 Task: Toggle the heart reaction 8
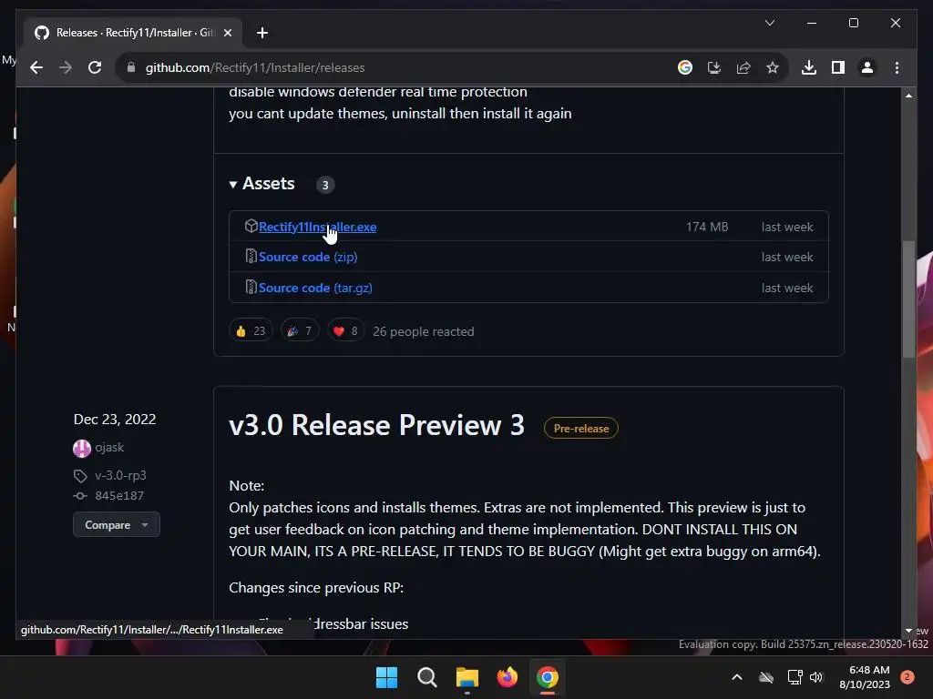click(345, 331)
